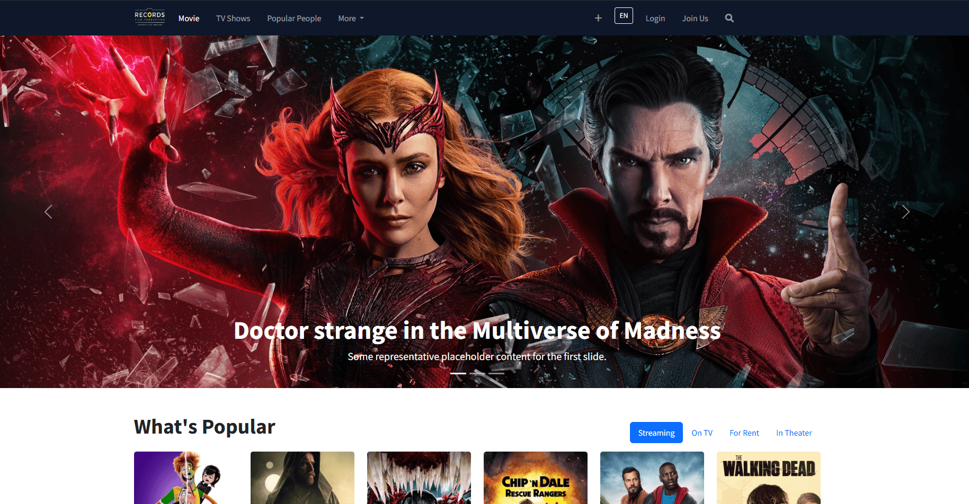
Task: Go to previous carousel slide arrow
Action: (x=48, y=212)
